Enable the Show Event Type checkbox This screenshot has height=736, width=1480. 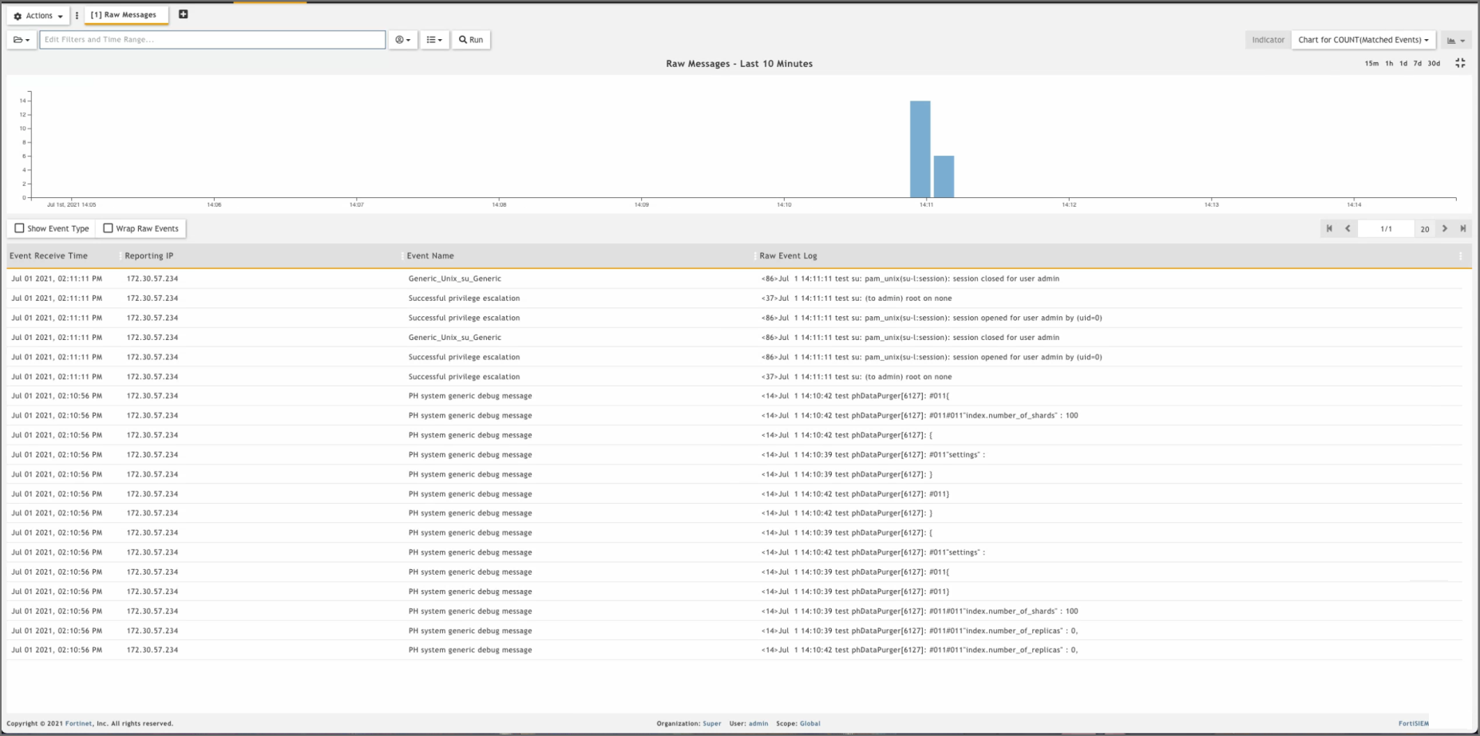pos(20,228)
